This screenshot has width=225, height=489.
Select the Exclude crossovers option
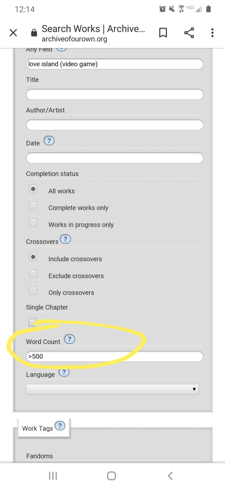(x=33, y=274)
